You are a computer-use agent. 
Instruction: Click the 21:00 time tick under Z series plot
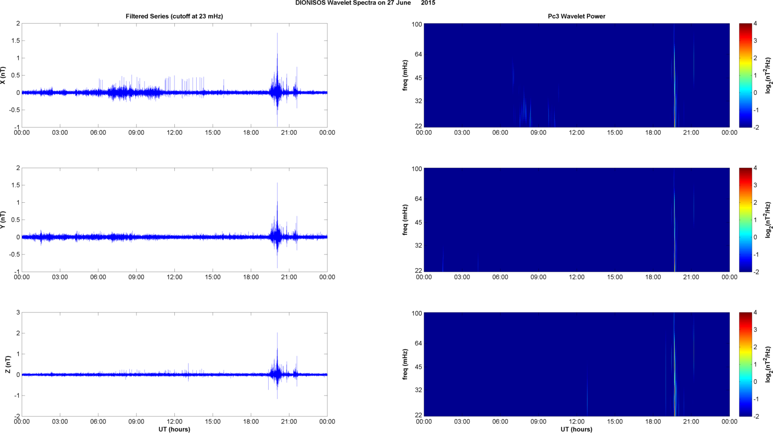[289, 422]
